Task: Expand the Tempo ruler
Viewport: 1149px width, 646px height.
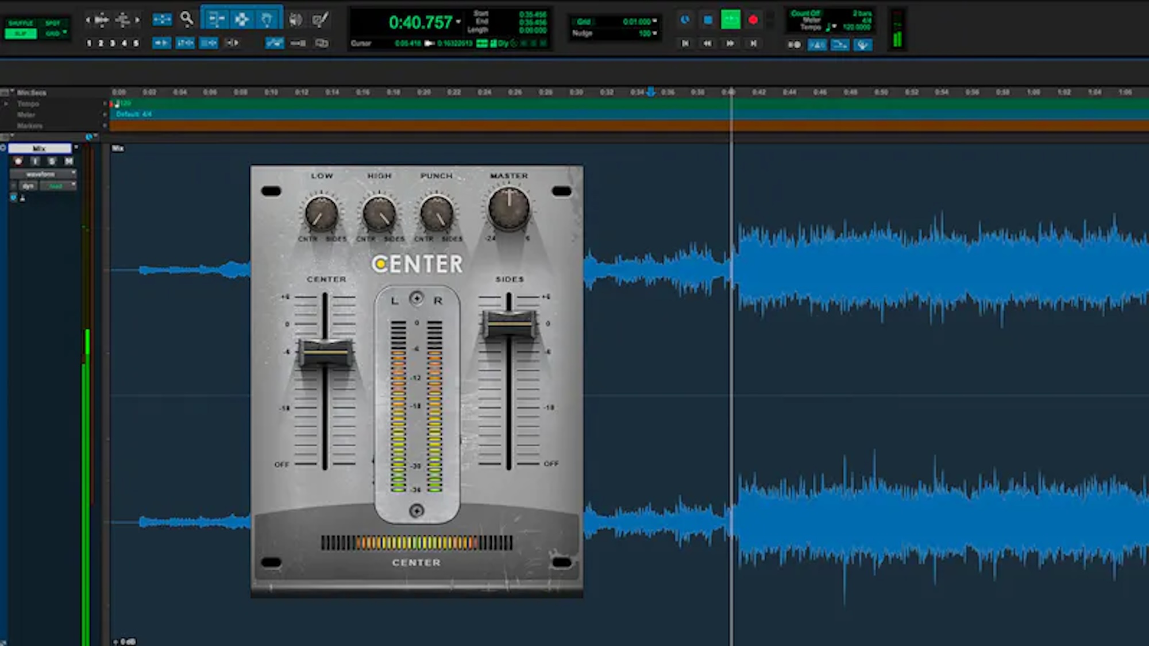Action: tap(6, 104)
